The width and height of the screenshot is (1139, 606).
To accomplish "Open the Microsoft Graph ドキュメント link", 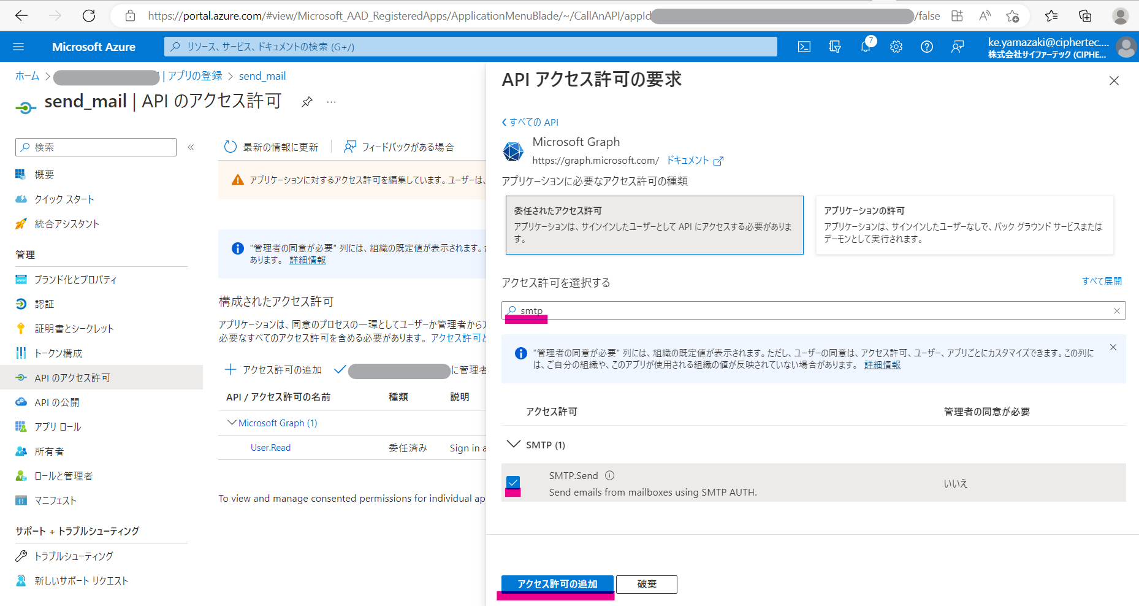I will [695, 160].
